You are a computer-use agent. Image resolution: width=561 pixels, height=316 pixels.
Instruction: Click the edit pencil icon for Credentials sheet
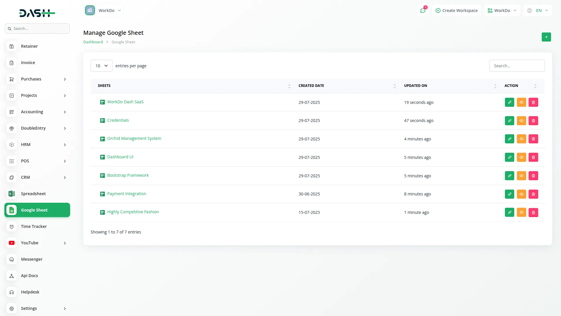pyautogui.click(x=510, y=121)
